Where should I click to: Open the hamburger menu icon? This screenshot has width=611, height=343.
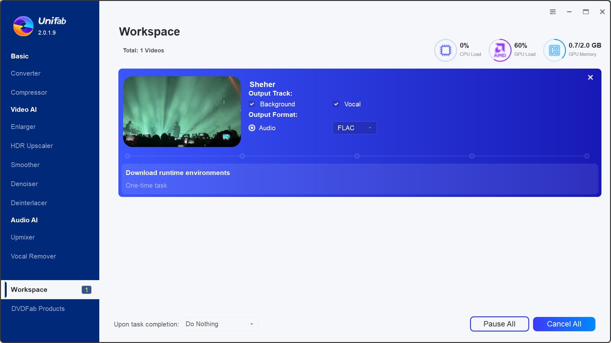(x=553, y=12)
